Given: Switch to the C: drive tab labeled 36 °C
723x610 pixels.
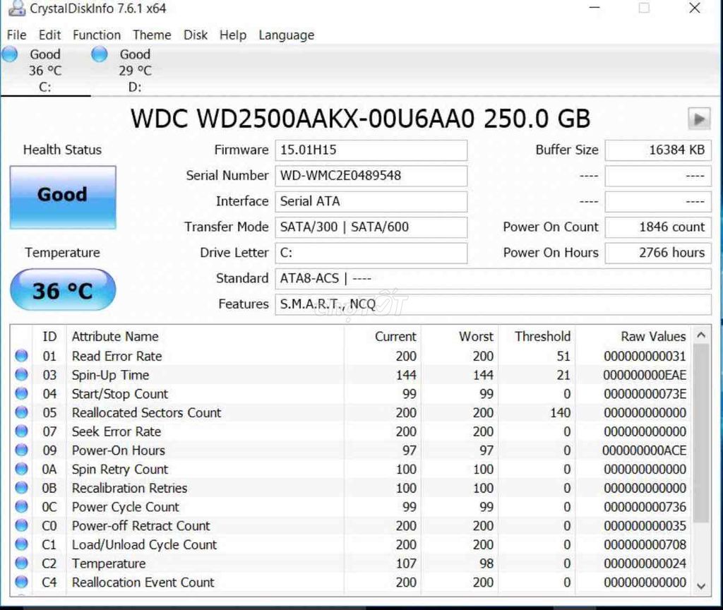Looking at the screenshot, I should coord(45,71).
